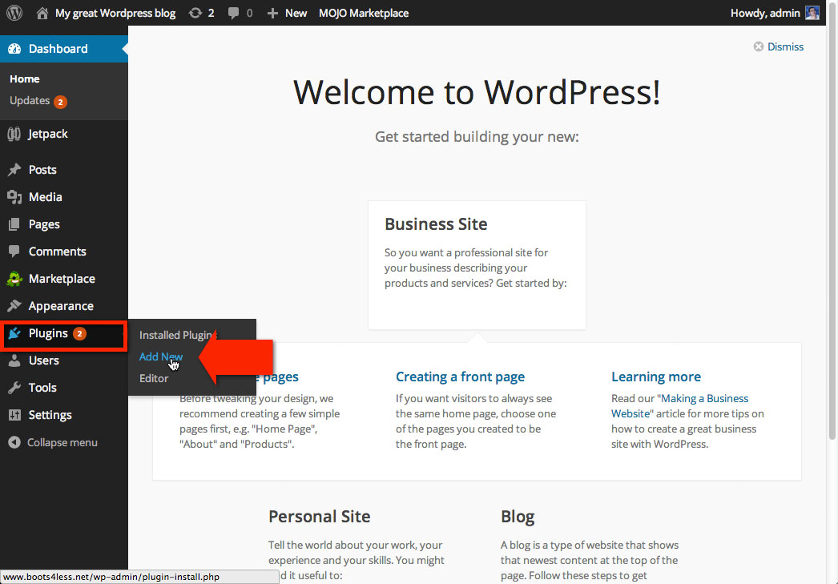Open comments bubble in admin bar
This screenshot has height=584, width=838.
[233, 13]
